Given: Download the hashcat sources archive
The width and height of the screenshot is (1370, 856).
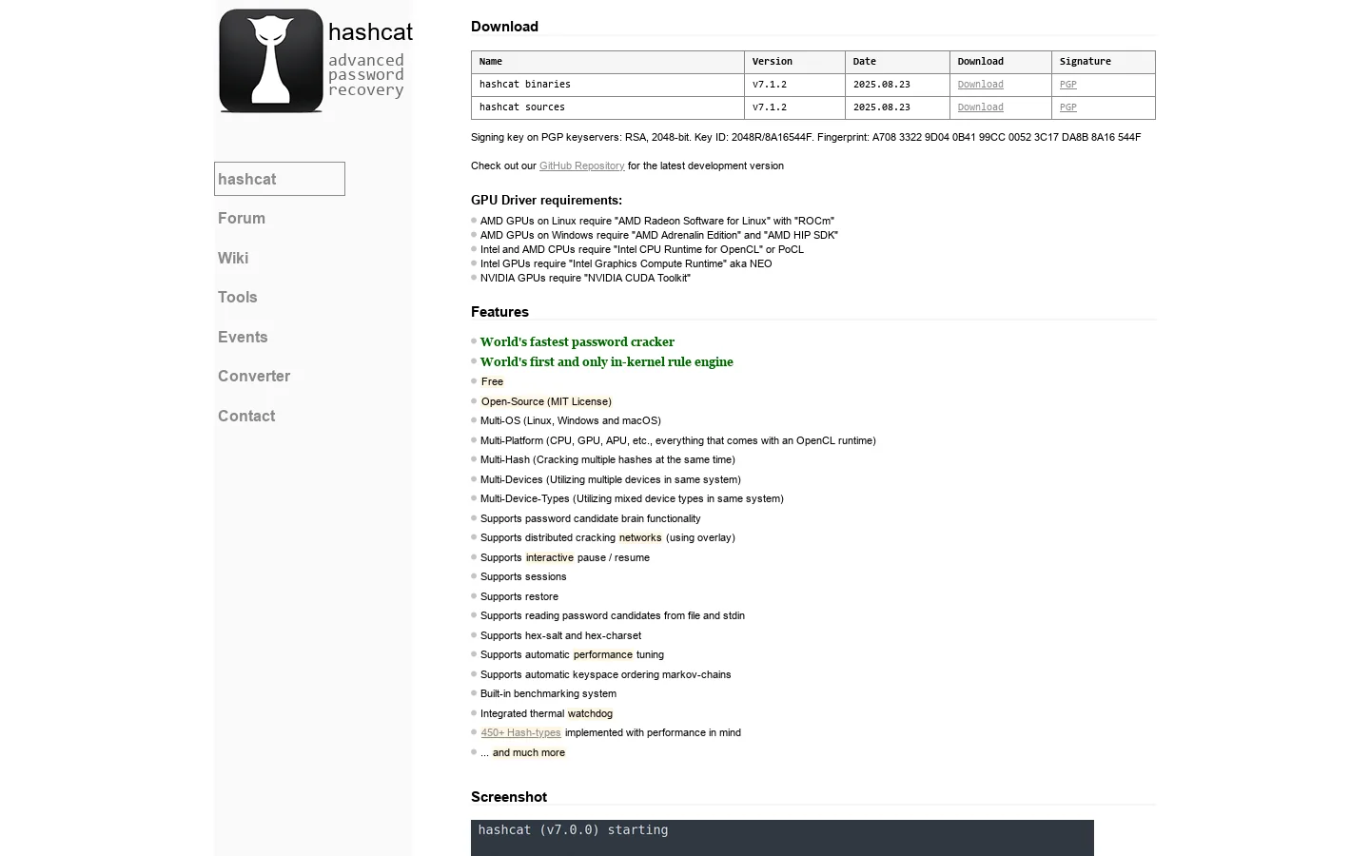Looking at the screenshot, I should [980, 107].
